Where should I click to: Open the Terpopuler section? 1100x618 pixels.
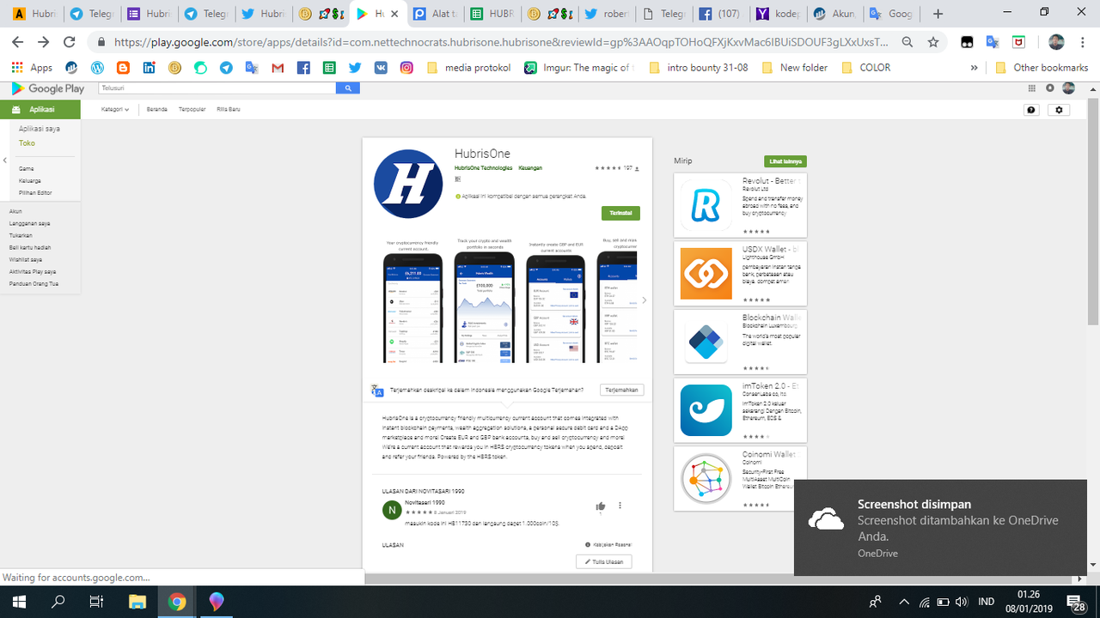tap(192, 109)
